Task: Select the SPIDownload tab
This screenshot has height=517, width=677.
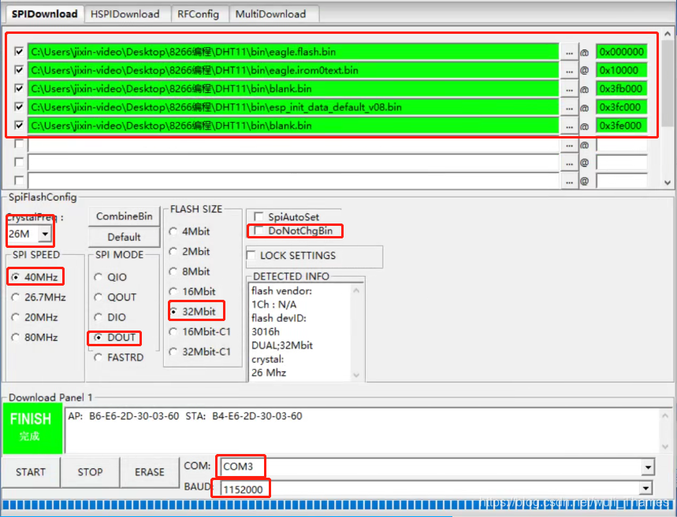Action: [x=44, y=14]
